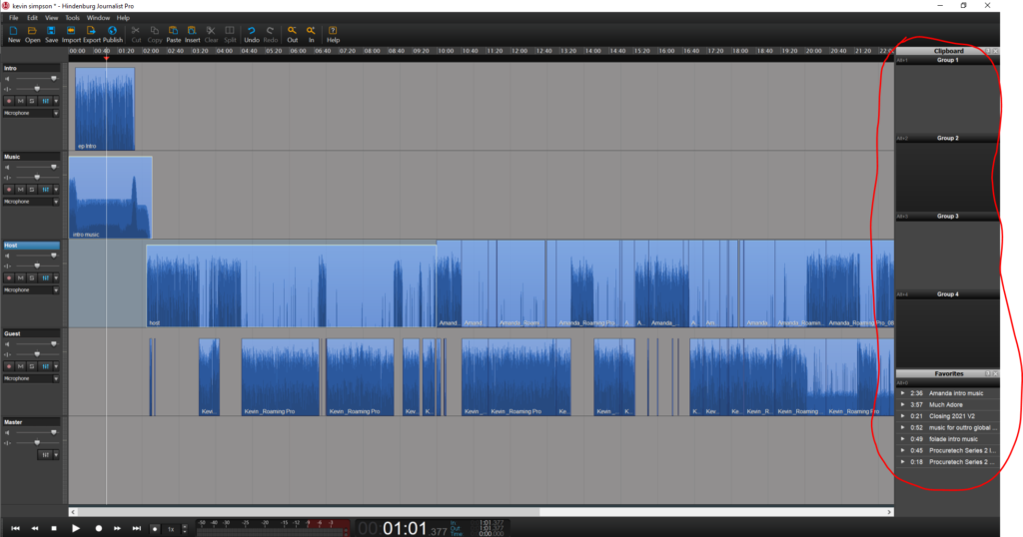Screen dimensions: 1023x537
Task: Select 'Closing 2021 V2' favorite clip
Action: click(x=953, y=416)
